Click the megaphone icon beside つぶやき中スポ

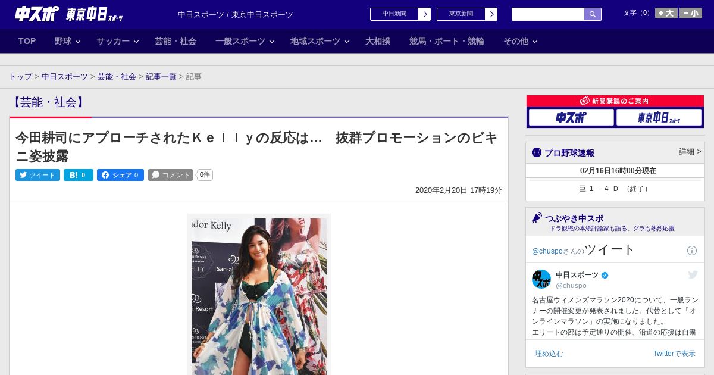coord(537,218)
